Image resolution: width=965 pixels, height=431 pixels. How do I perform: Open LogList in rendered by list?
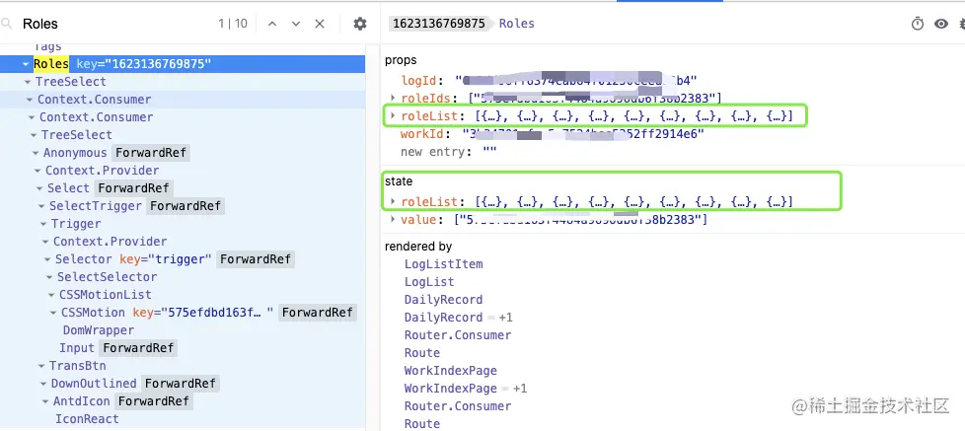click(x=429, y=282)
